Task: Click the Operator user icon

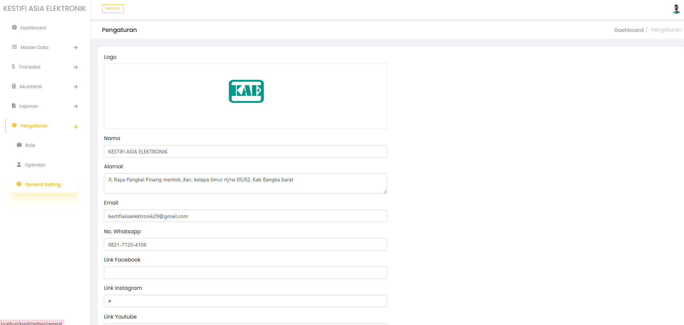Action: pos(19,165)
